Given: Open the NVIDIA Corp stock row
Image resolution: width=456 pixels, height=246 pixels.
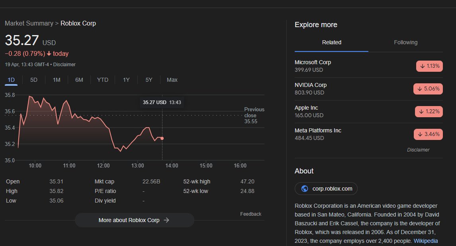Looking at the screenshot, I should tap(368, 89).
